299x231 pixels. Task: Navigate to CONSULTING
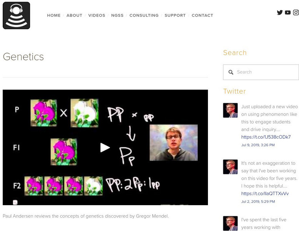click(144, 15)
